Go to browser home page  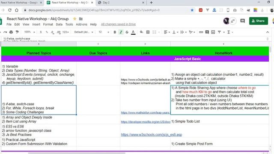point(17,10)
